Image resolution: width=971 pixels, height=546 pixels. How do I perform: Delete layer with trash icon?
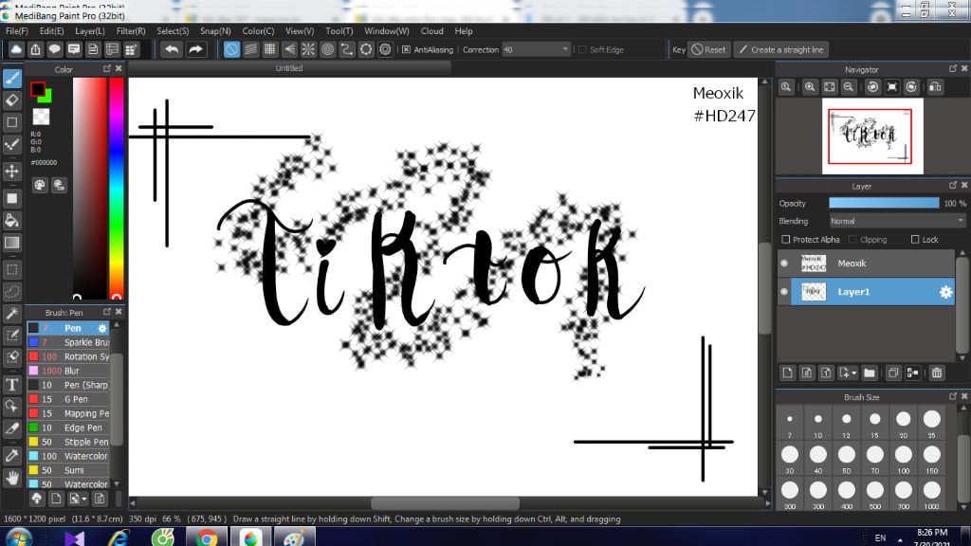coord(936,373)
